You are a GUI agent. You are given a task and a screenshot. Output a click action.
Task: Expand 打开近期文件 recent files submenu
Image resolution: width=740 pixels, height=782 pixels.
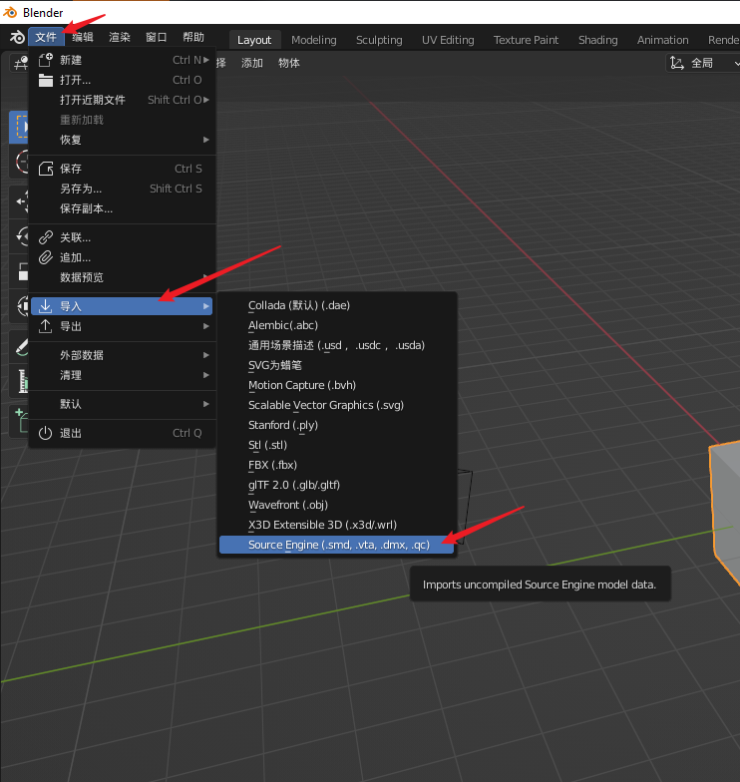point(122,100)
